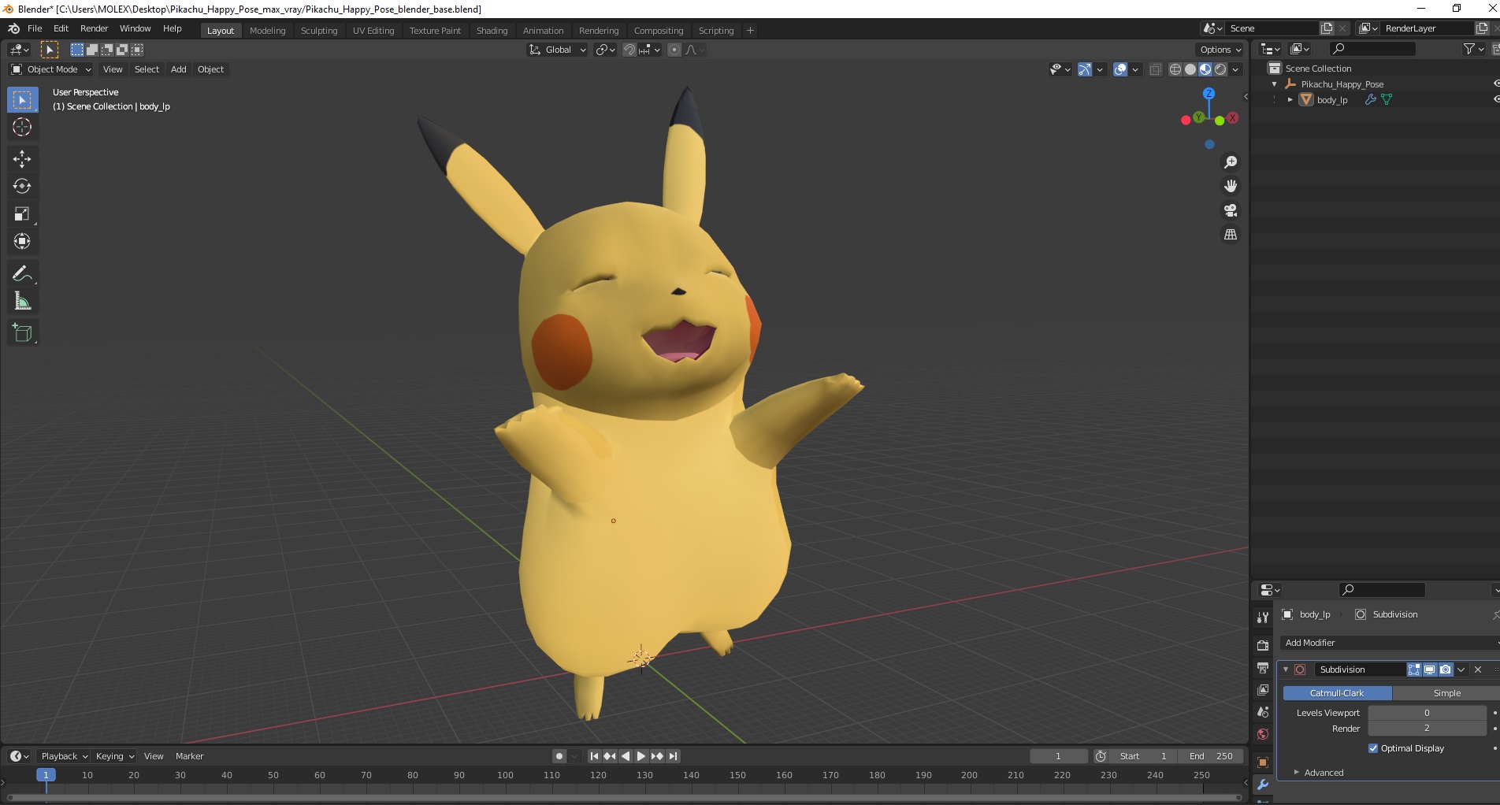Open the Add menu in viewport header
This screenshot has width=1500, height=805.
179,69
